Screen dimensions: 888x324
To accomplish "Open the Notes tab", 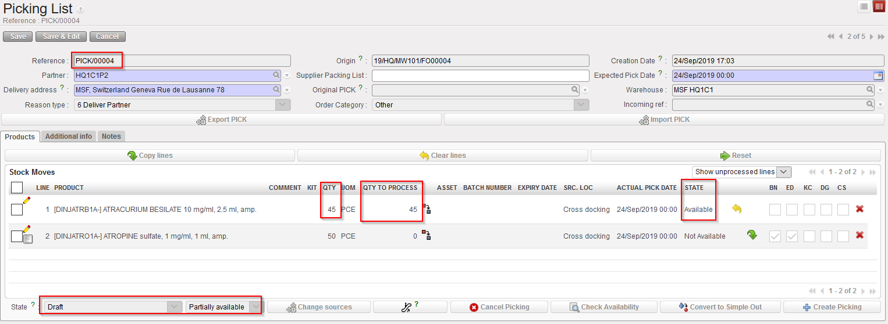I will (x=111, y=136).
